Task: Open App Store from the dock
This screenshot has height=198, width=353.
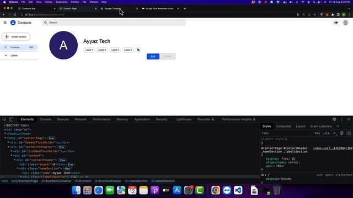Action: click(177, 190)
